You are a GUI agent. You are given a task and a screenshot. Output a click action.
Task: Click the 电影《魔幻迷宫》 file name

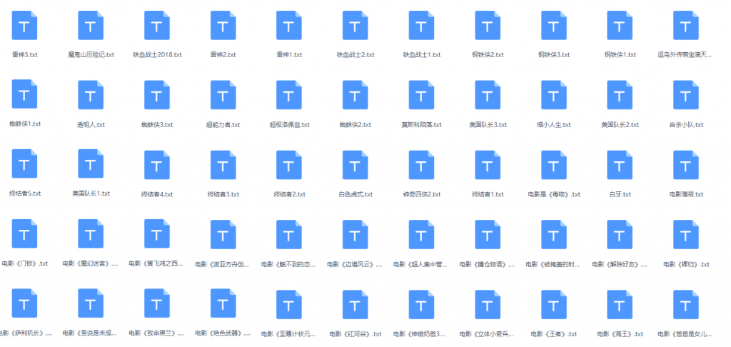click(91, 263)
